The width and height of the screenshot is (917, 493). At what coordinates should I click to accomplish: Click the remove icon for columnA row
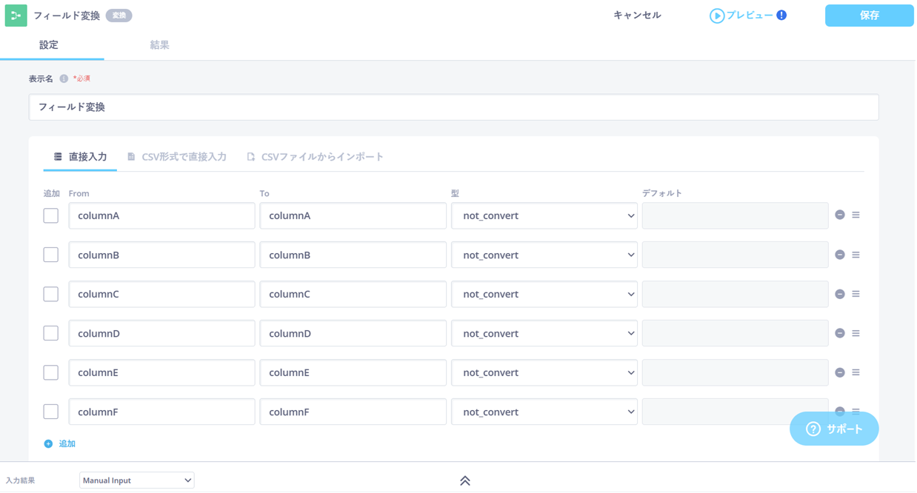coord(840,215)
